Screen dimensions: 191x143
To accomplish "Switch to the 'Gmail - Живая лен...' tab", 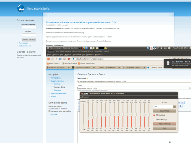I will (x=109, y=67).
